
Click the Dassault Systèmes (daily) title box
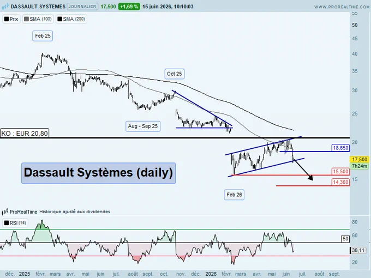click(98, 173)
